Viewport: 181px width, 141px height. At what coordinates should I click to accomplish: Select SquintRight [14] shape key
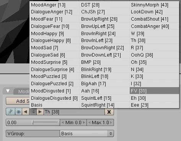pyautogui.click(x=104, y=105)
